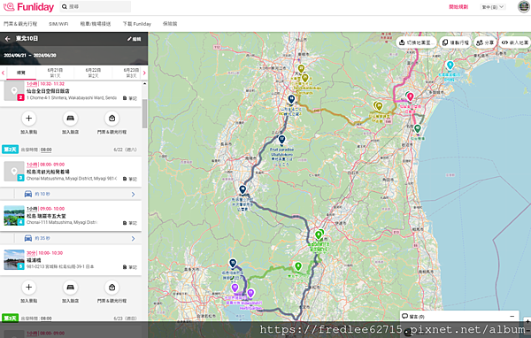531x338 pixels.
Task: Select the cyan map pin near Matsushima
Action: pyautogui.click(x=450, y=65)
